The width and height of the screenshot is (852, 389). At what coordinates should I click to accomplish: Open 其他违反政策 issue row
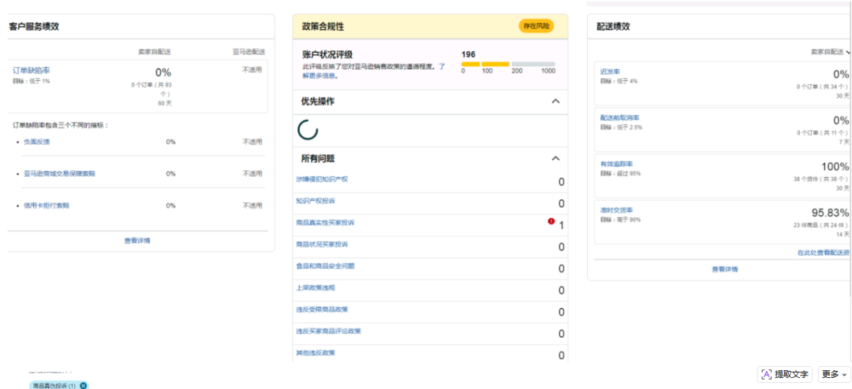tap(430, 354)
